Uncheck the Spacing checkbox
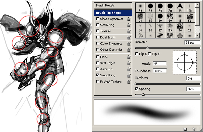The image size is (203, 132). pyautogui.click(x=137, y=89)
